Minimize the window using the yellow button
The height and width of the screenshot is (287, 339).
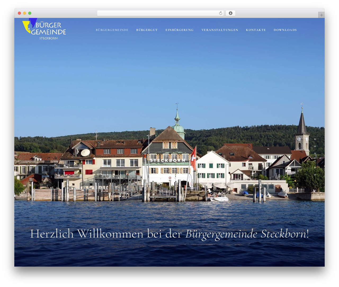click(25, 13)
